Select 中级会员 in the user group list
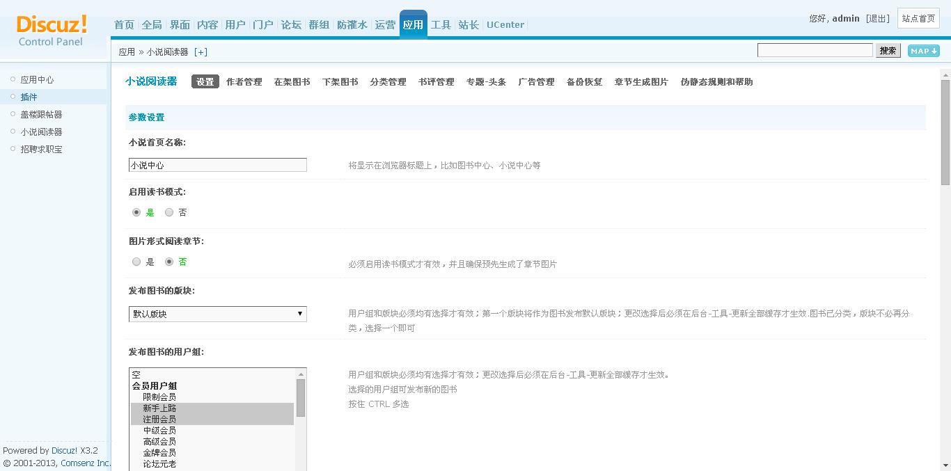This screenshot has width=951, height=471. (x=212, y=431)
